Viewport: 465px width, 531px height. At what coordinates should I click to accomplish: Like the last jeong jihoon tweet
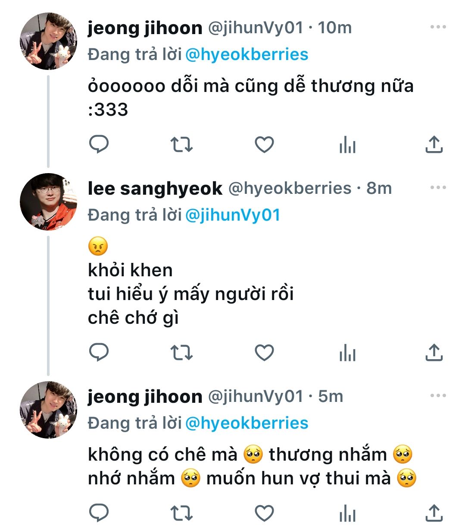264,513
